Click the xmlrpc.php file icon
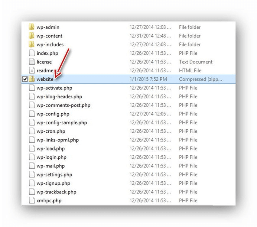Viewport: 257px width, 227px height. point(32,201)
